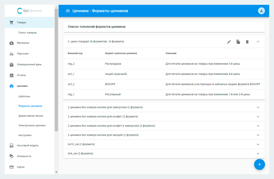
Task: Expand '2 ценника без номера кнопки для овощей'
Action: (258, 135)
